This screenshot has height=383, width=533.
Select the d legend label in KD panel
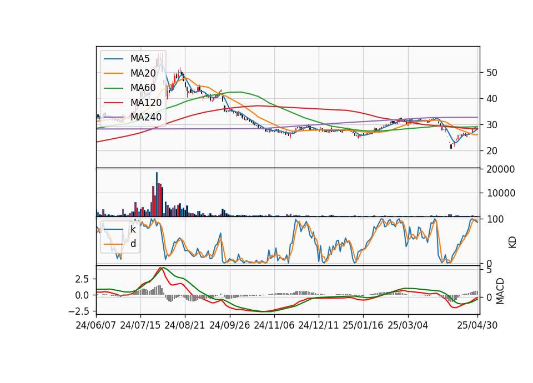[133, 244]
